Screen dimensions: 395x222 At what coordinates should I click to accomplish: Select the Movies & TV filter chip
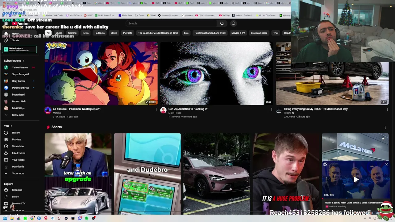click(x=238, y=33)
